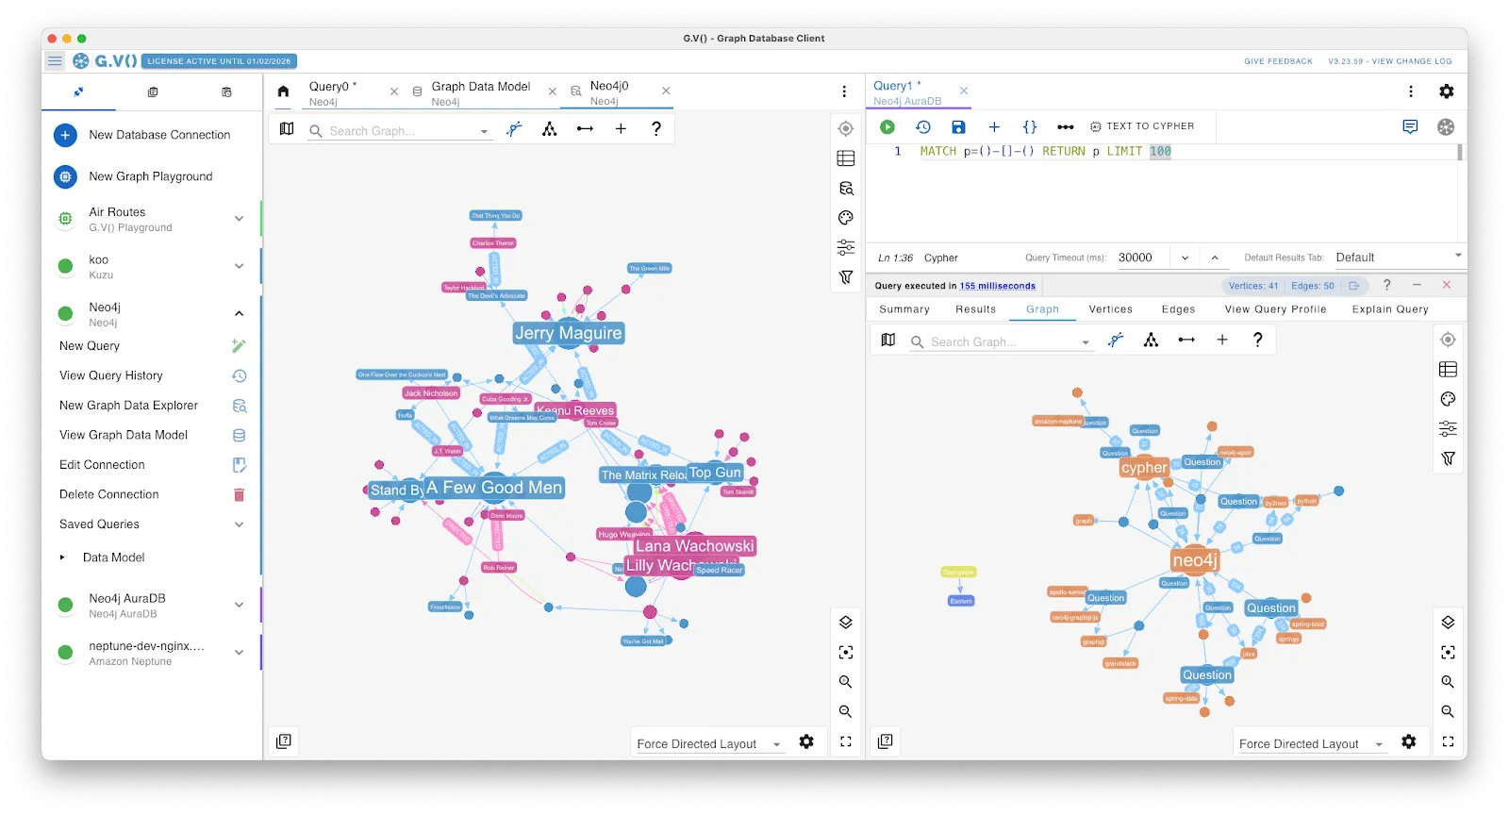Viewport: 1509px width, 815px height.
Task: Expand the Data Model tree item
Action: pos(62,557)
